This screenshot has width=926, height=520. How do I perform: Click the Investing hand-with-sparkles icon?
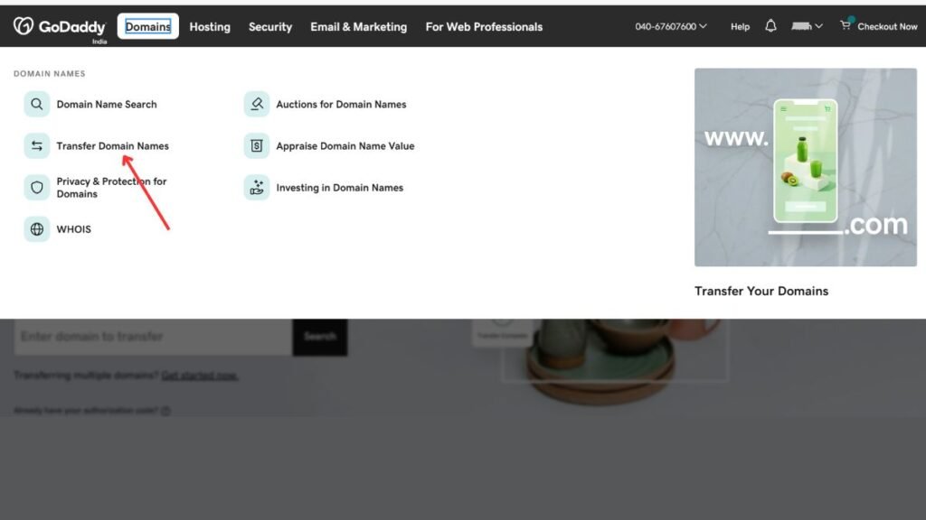tap(256, 188)
